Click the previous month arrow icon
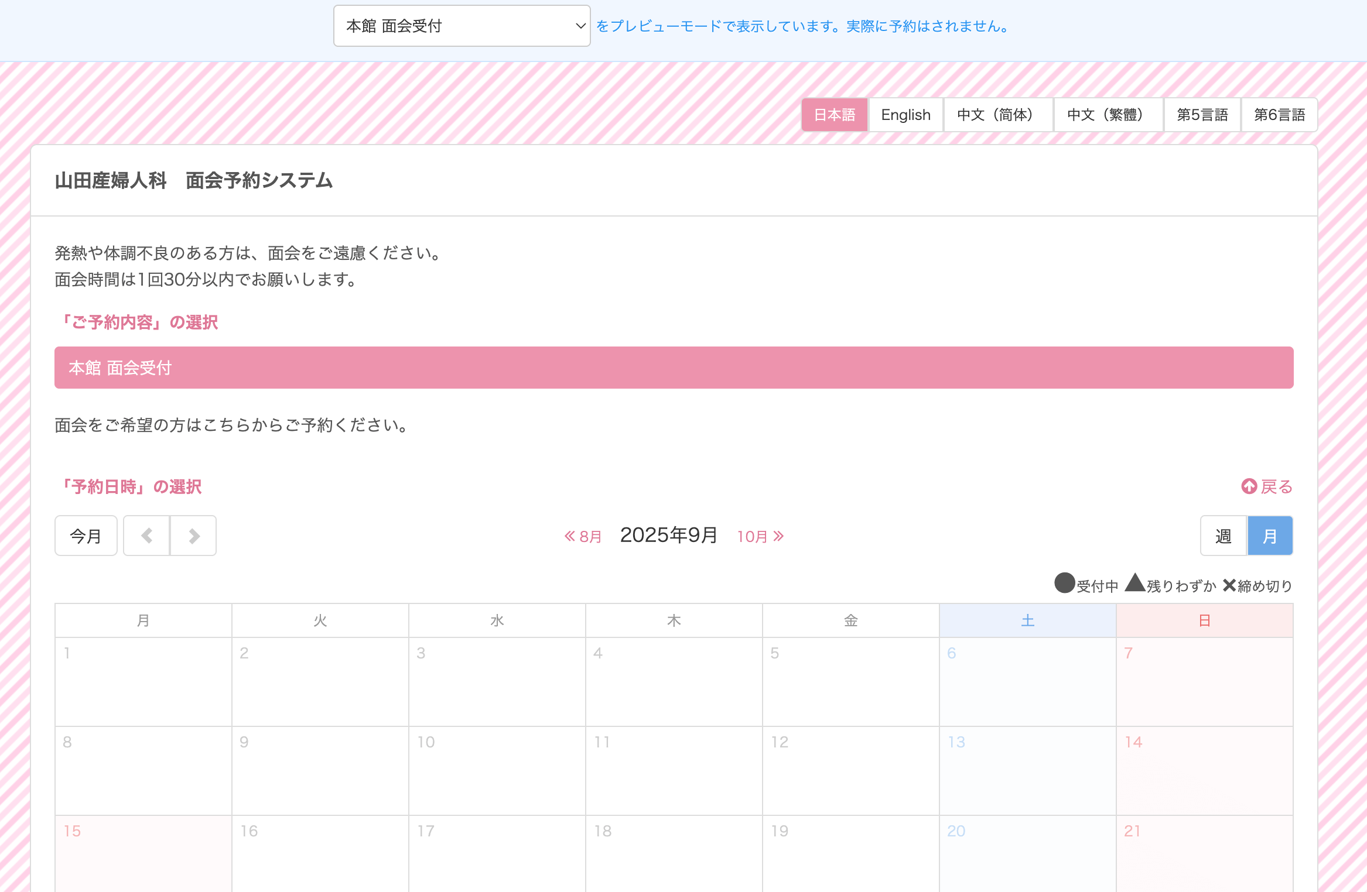This screenshot has width=1367, height=892. tap(146, 536)
